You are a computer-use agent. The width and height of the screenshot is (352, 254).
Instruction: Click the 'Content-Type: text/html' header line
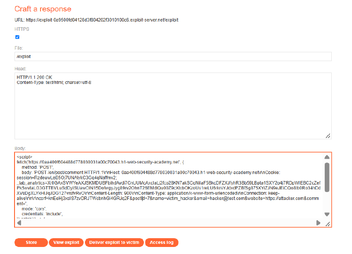(x=54, y=83)
